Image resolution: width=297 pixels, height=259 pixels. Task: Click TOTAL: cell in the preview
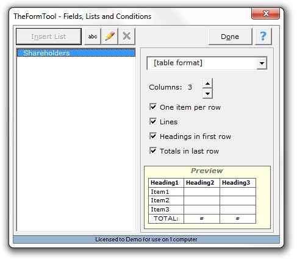click(x=166, y=219)
